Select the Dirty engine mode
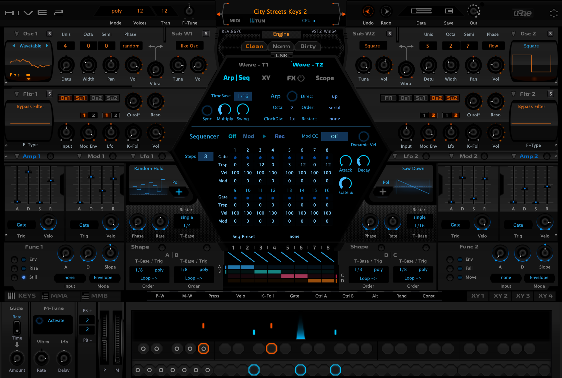Image resolution: width=562 pixels, height=378 pixels. (x=308, y=46)
